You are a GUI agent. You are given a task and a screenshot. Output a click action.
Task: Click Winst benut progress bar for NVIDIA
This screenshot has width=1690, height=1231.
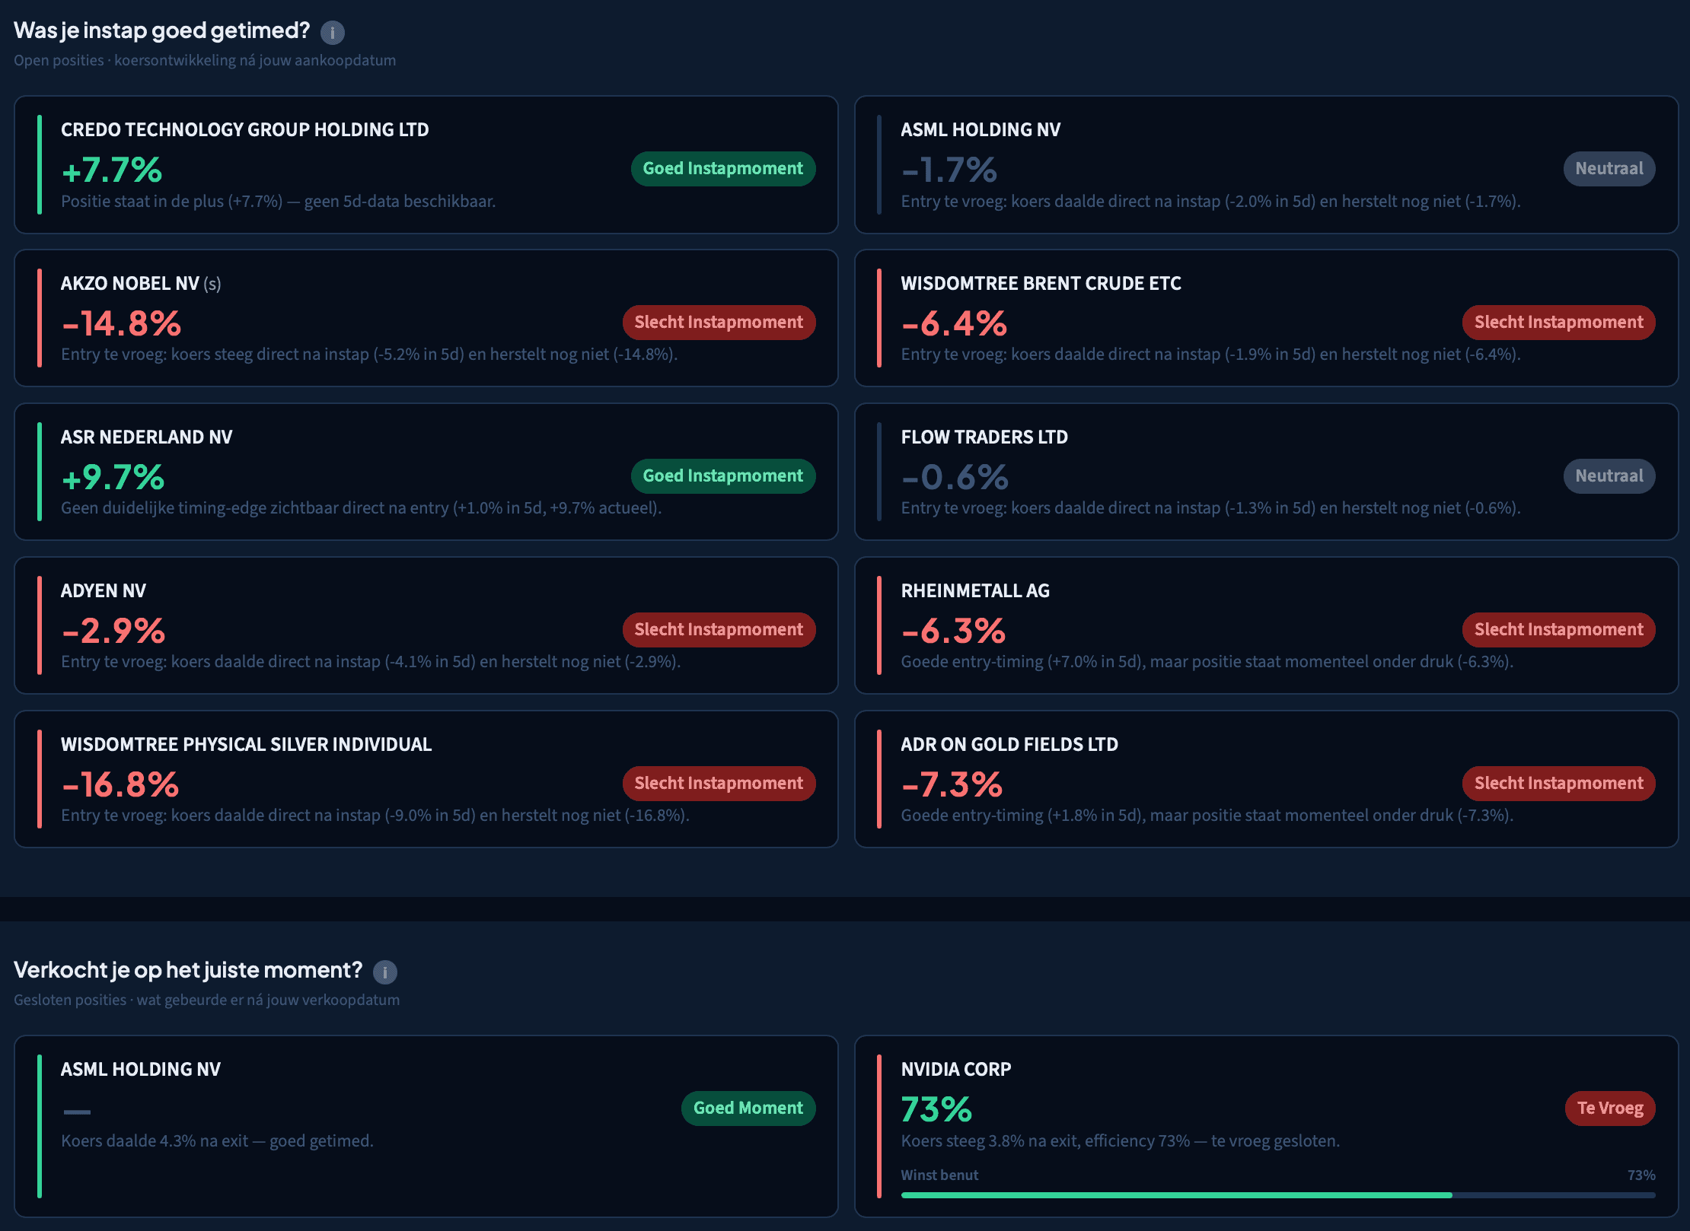pyautogui.click(x=1277, y=1195)
